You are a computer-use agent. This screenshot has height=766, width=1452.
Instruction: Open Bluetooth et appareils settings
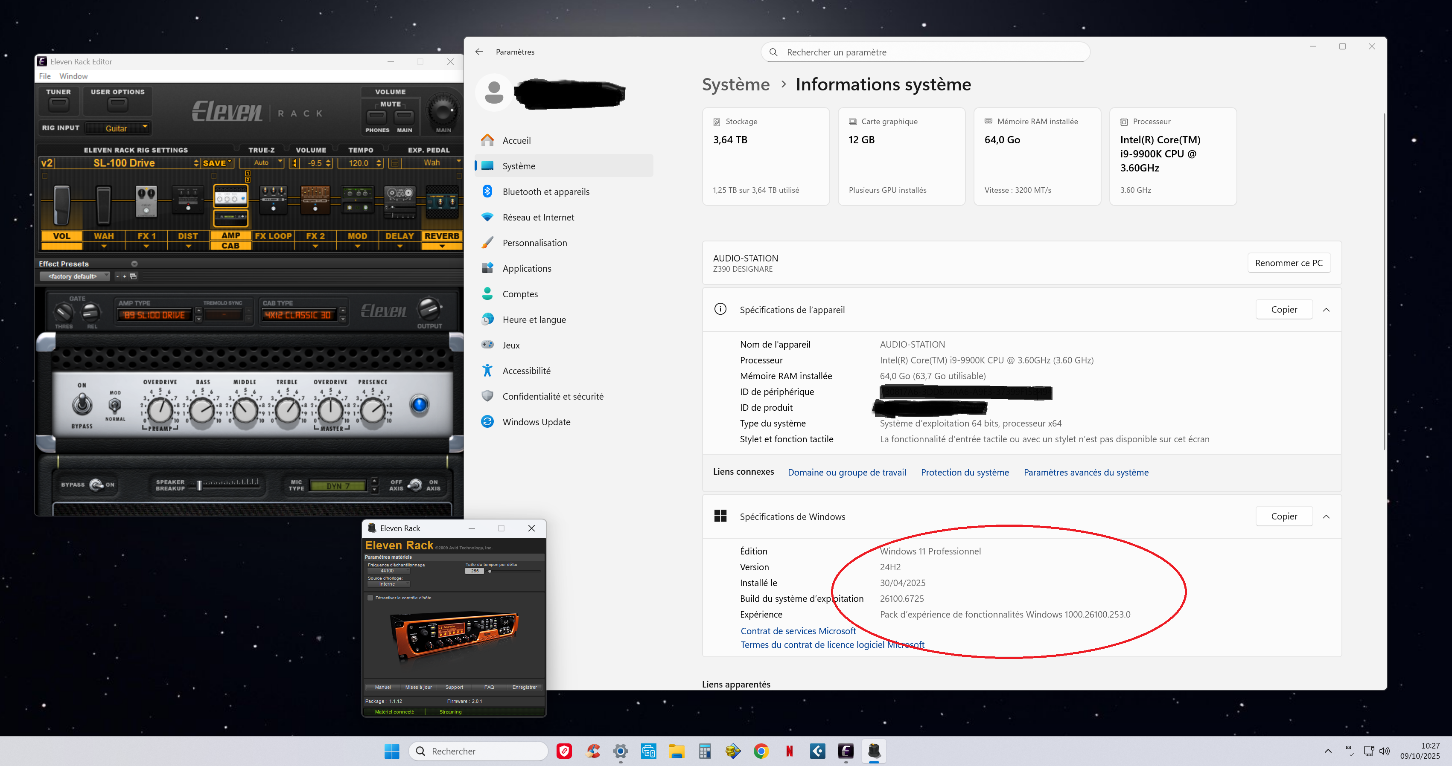point(545,191)
